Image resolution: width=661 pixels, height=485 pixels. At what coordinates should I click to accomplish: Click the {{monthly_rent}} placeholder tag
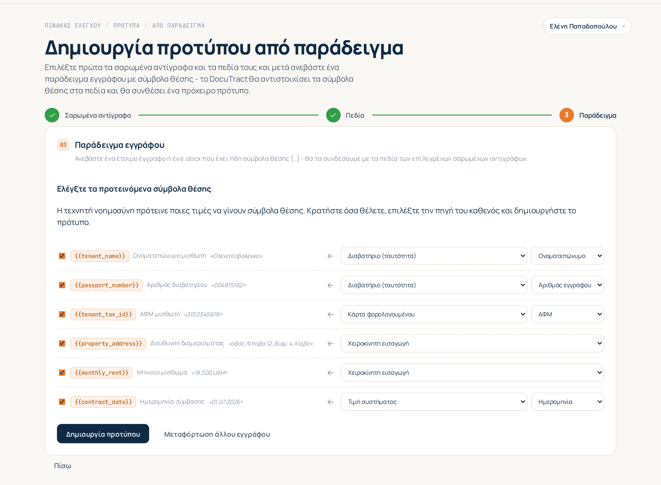pos(101,373)
